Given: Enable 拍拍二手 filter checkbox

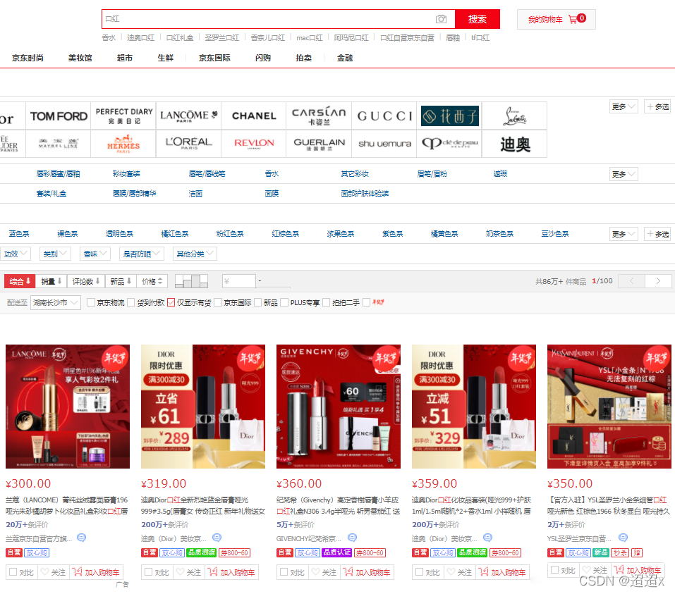Looking at the screenshot, I should (327, 302).
